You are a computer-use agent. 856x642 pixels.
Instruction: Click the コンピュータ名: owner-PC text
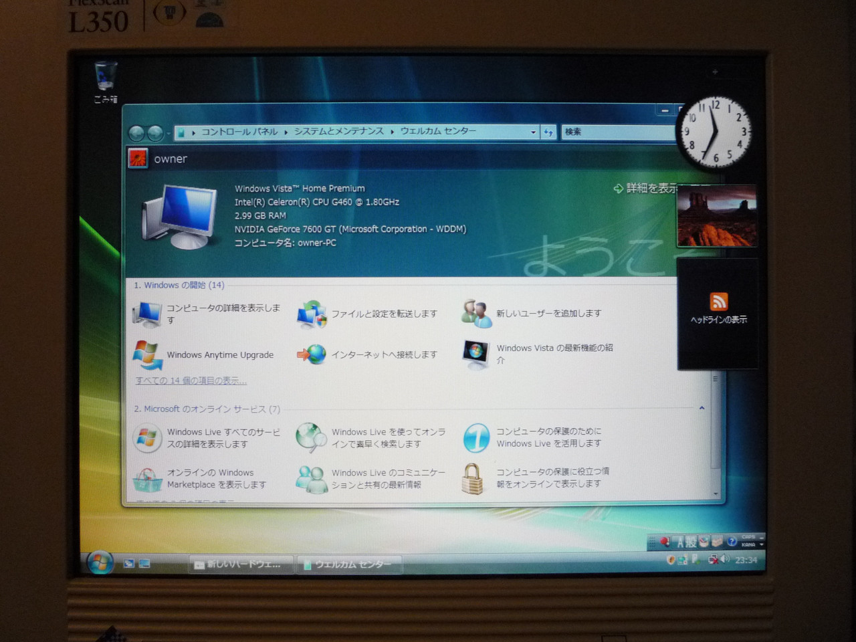click(x=286, y=243)
